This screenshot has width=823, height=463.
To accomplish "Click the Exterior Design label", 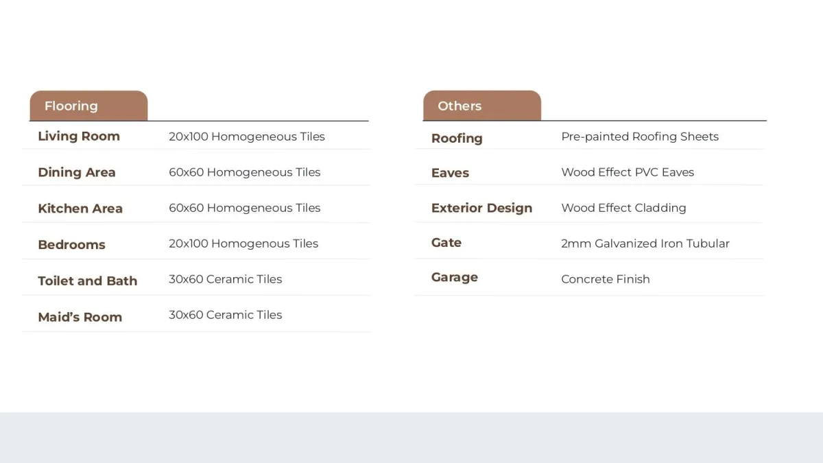I will pyautogui.click(x=481, y=208).
